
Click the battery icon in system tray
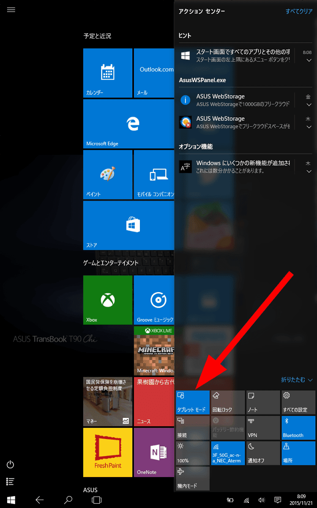(x=230, y=500)
